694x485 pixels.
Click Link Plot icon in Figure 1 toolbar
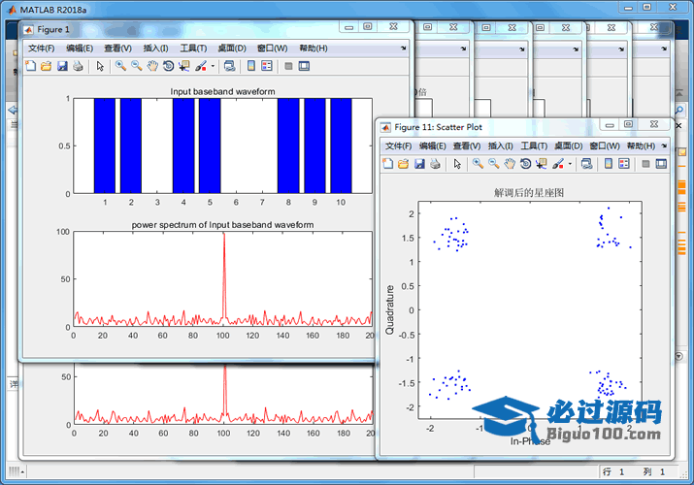[x=229, y=66]
